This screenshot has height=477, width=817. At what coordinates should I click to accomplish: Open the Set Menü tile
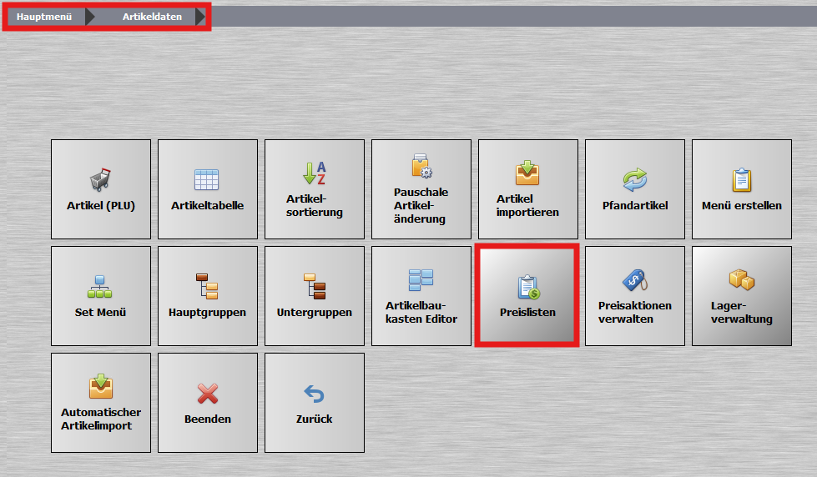[x=101, y=296]
